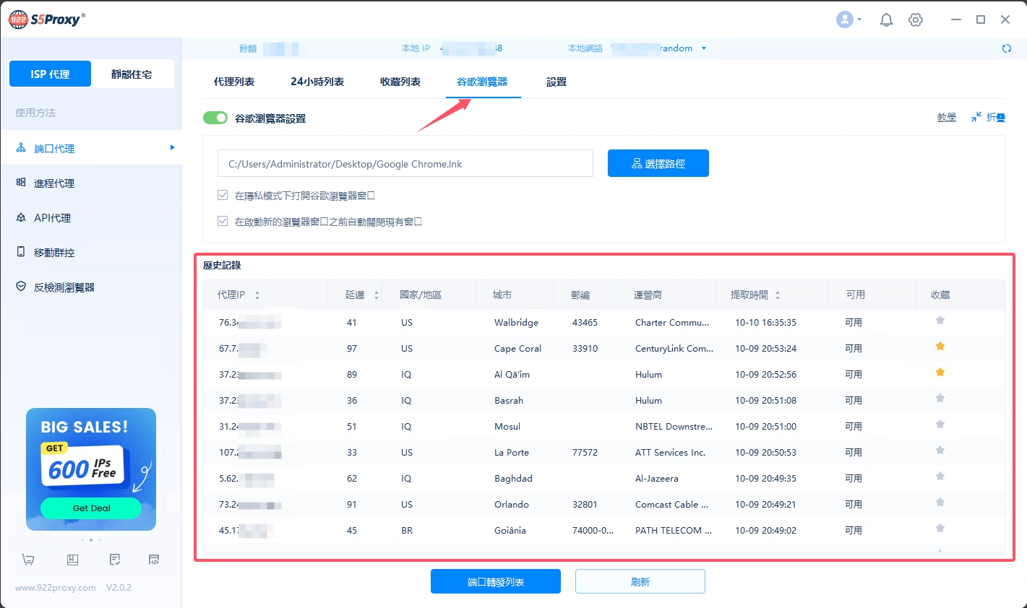Expand the local network random dropdown
The image size is (1027, 608).
703,48
